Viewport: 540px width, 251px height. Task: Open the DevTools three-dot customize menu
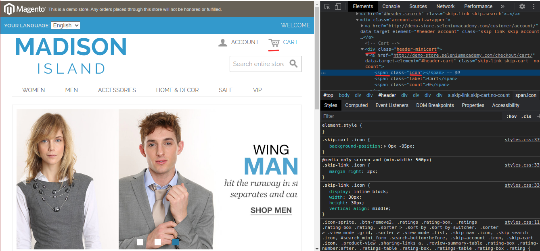point(534,6)
